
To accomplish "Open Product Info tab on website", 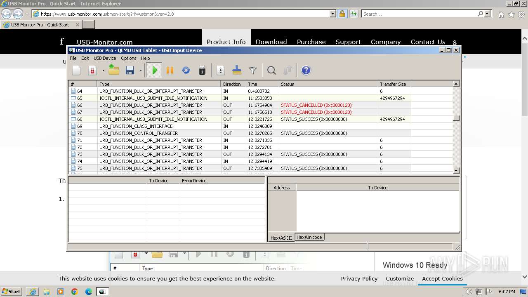I will point(226,42).
